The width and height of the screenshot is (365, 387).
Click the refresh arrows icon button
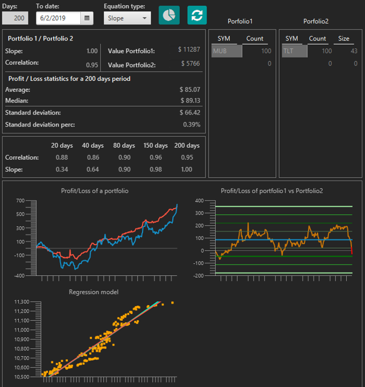point(197,15)
